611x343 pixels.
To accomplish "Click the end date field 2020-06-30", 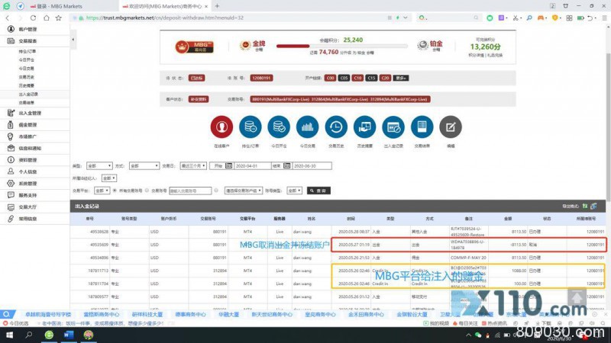I will coord(312,165).
